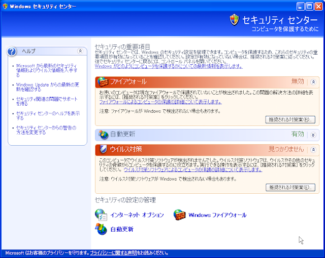
Task: Click the virus protection shield icon (ウイルス対策)
Action: click(x=103, y=149)
